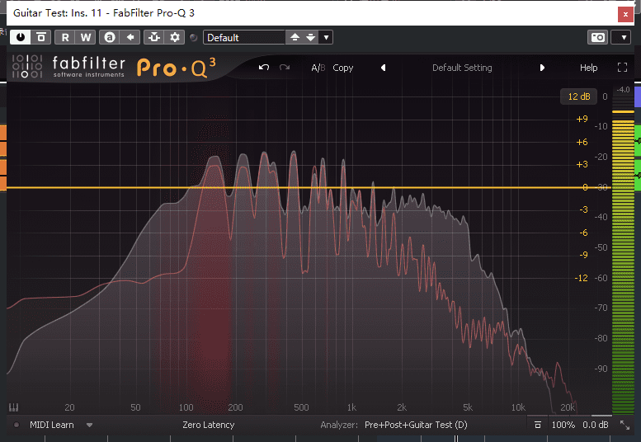The width and height of the screenshot is (641, 442).
Task: Click the global bypass icon in bottom bar
Action: (538, 425)
